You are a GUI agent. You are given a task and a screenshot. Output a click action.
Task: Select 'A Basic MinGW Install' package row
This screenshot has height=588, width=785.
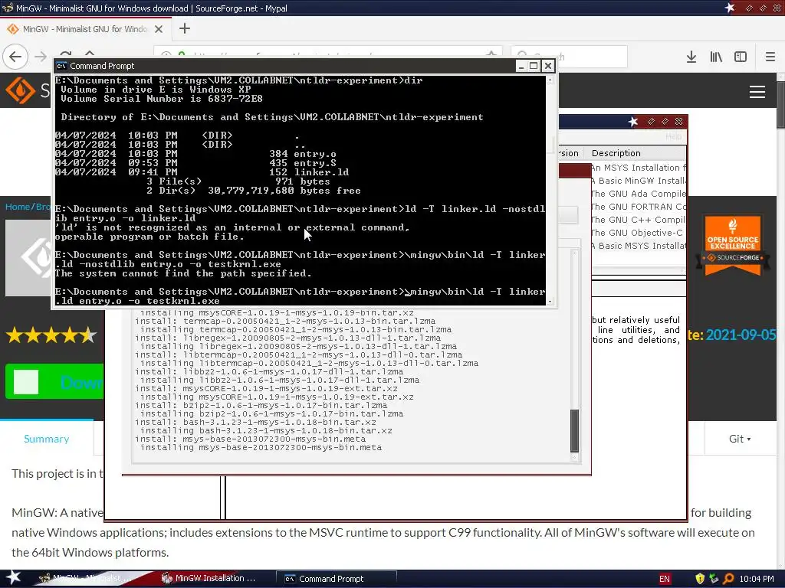pos(639,181)
